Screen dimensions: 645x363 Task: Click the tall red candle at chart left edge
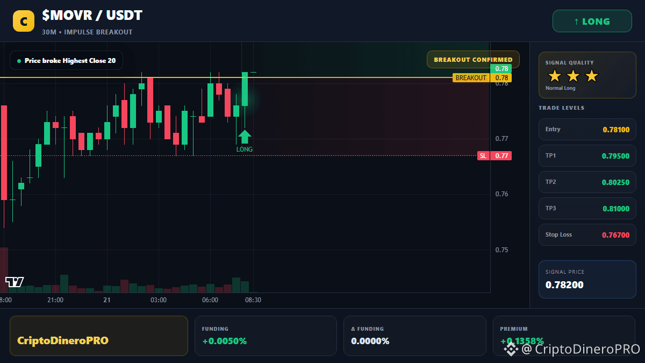pyautogui.click(x=4, y=153)
